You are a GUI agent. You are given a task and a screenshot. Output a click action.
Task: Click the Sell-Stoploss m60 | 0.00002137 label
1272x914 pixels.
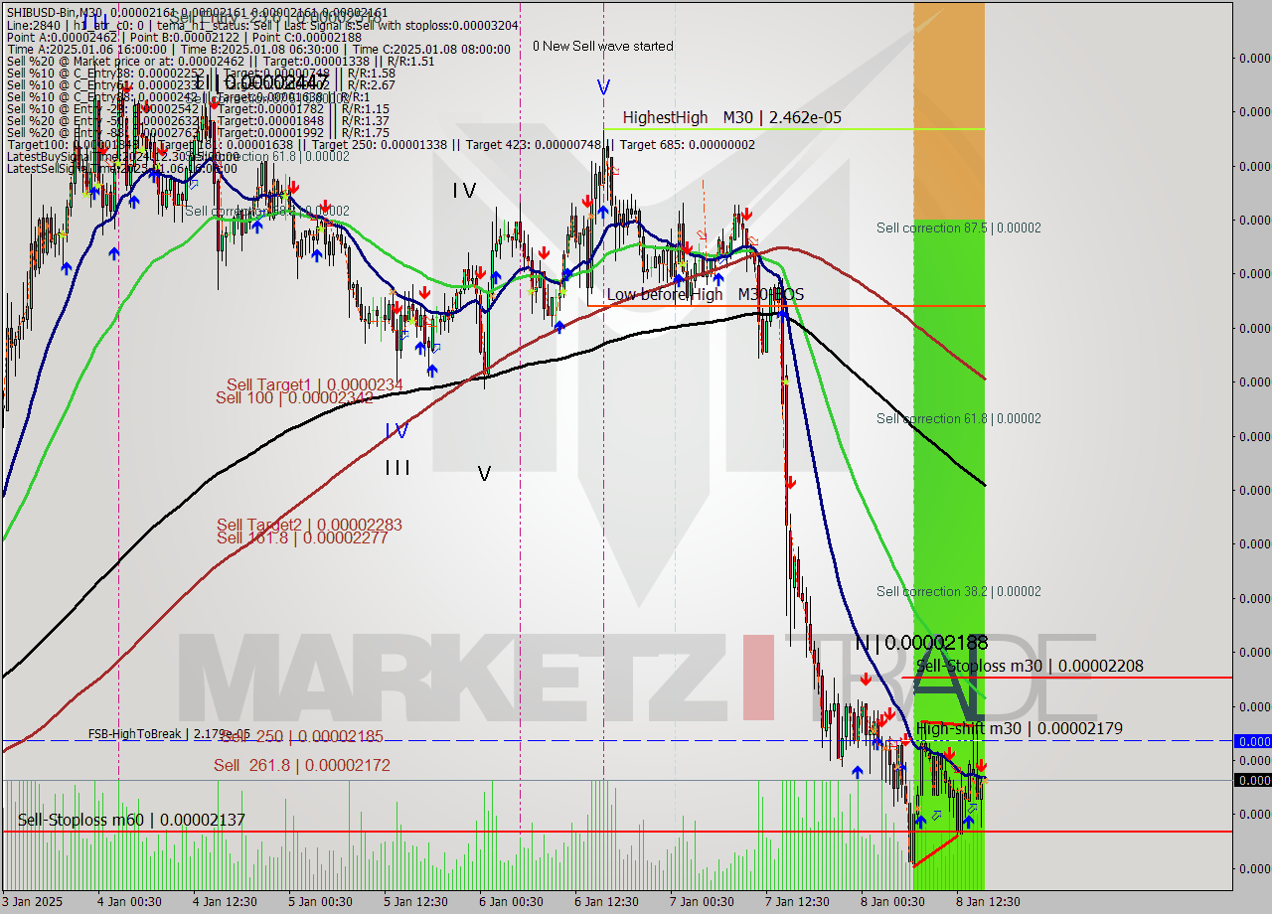pyautogui.click(x=131, y=821)
